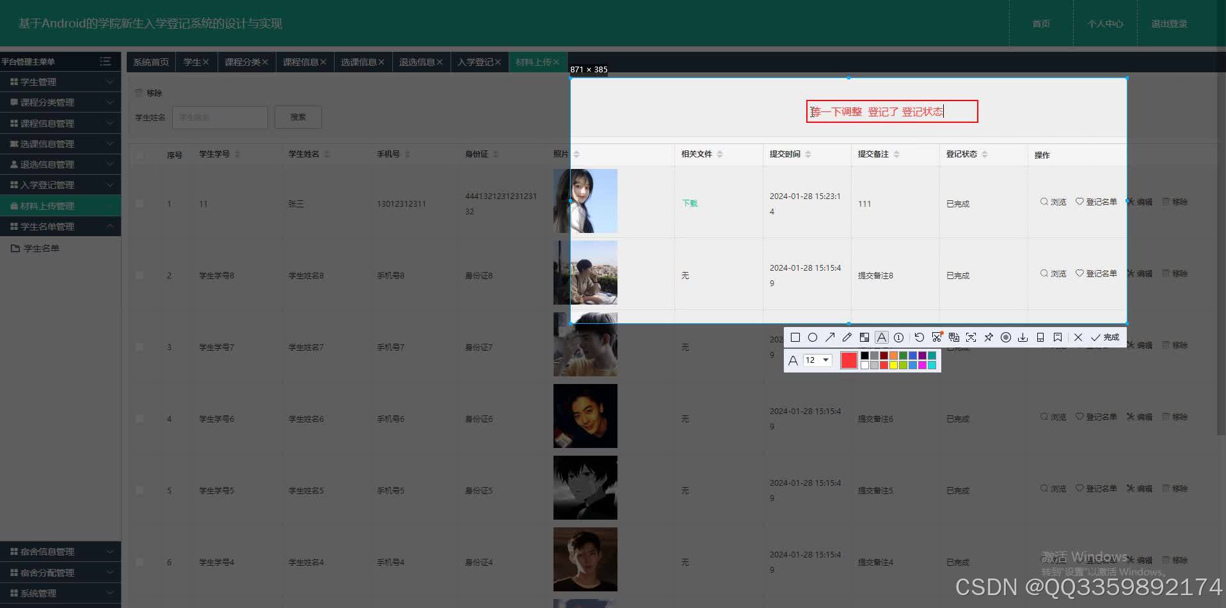Click the 学生姓名 search input field
This screenshot has width=1226, height=608.
tap(220, 117)
